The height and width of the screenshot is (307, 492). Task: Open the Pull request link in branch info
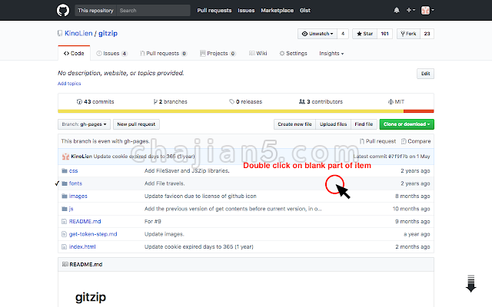pyautogui.click(x=377, y=141)
